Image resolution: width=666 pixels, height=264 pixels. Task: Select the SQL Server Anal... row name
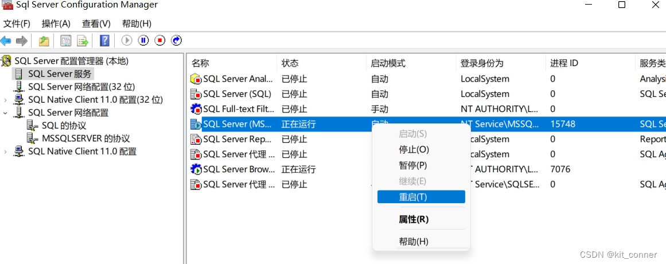tap(239, 79)
